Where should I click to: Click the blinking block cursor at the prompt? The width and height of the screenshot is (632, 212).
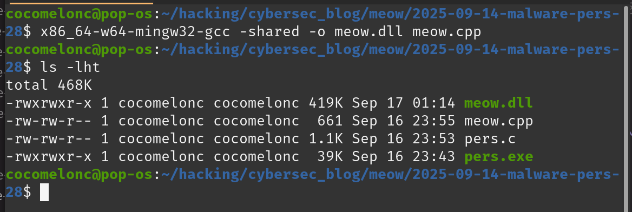pyautogui.click(x=44, y=192)
